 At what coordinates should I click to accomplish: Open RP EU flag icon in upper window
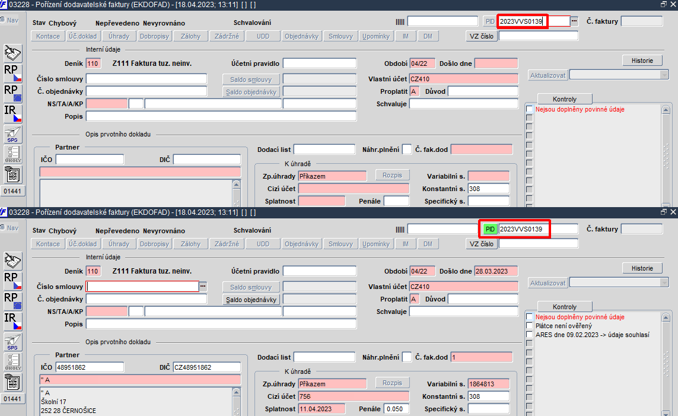(13, 93)
